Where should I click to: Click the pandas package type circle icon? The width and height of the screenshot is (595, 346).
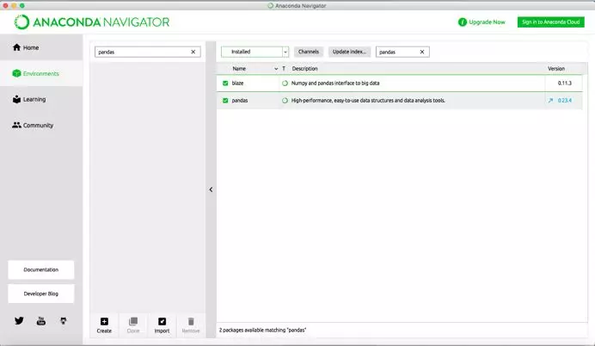click(285, 100)
